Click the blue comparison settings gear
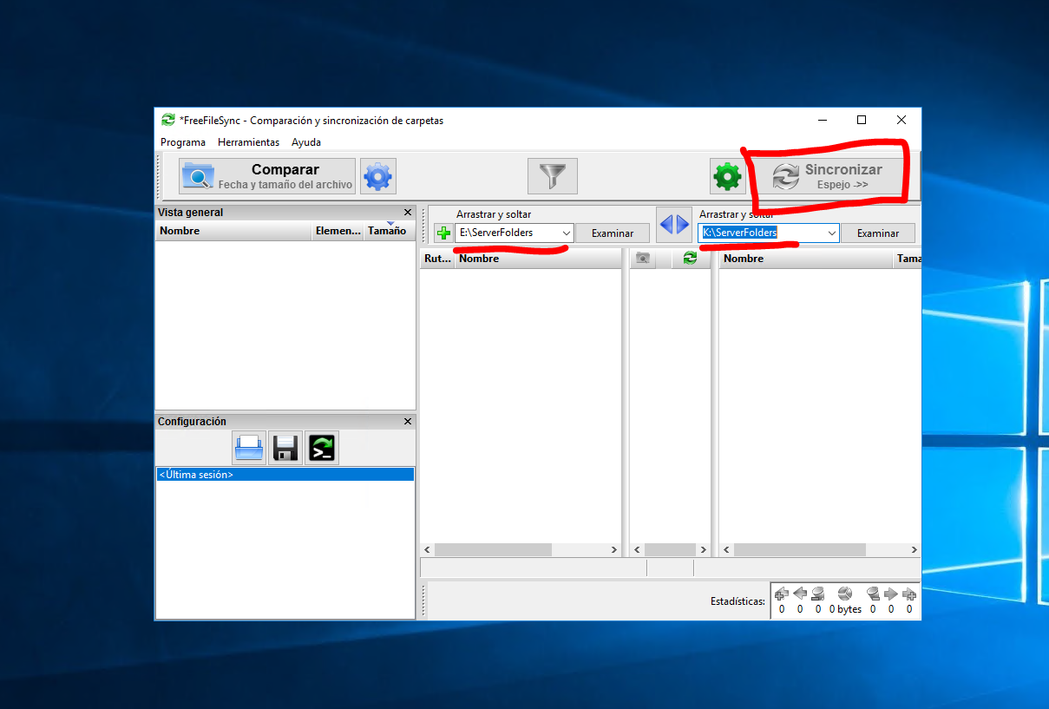 tap(378, 177)
